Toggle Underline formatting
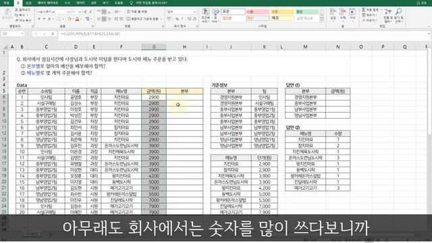 (x=49, y=19)
